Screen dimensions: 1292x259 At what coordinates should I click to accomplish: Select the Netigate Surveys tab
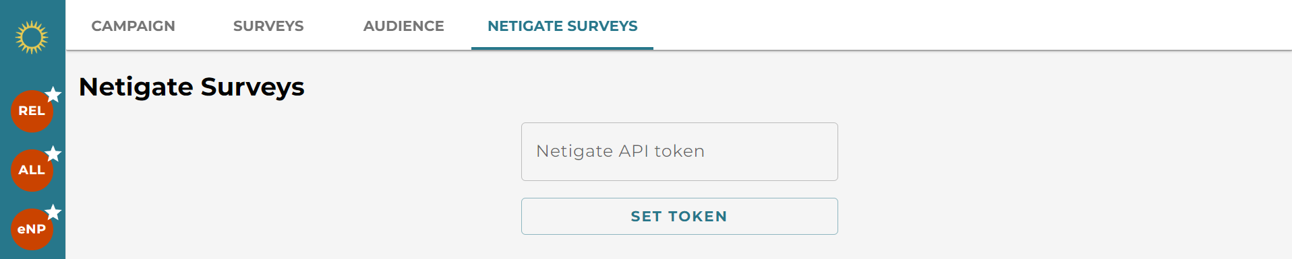click(562, 26)
